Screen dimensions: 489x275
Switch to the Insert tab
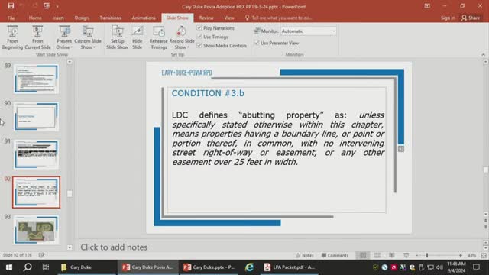point(58,18)
